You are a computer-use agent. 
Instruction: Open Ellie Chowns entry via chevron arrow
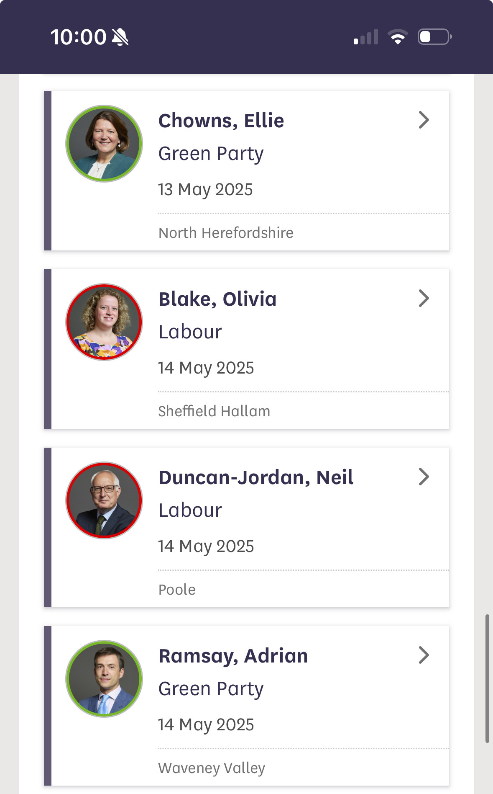pyautogui.click(x=424, y=120)
